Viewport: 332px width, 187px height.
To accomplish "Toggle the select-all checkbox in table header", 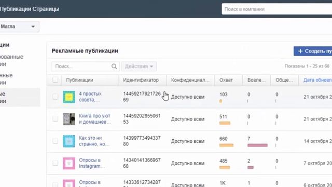I will point(56,79).
